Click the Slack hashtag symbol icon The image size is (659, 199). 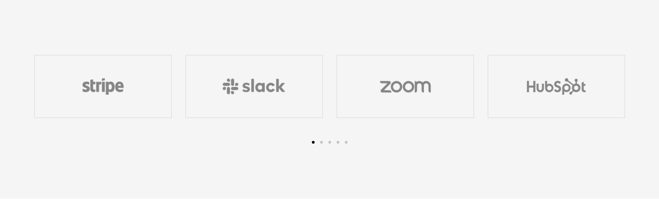click(230, 86)
